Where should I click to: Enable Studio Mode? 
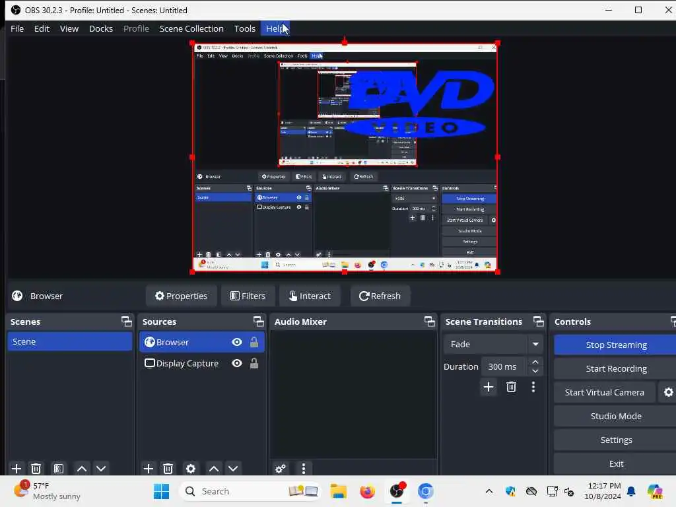(x=616, y=416)
